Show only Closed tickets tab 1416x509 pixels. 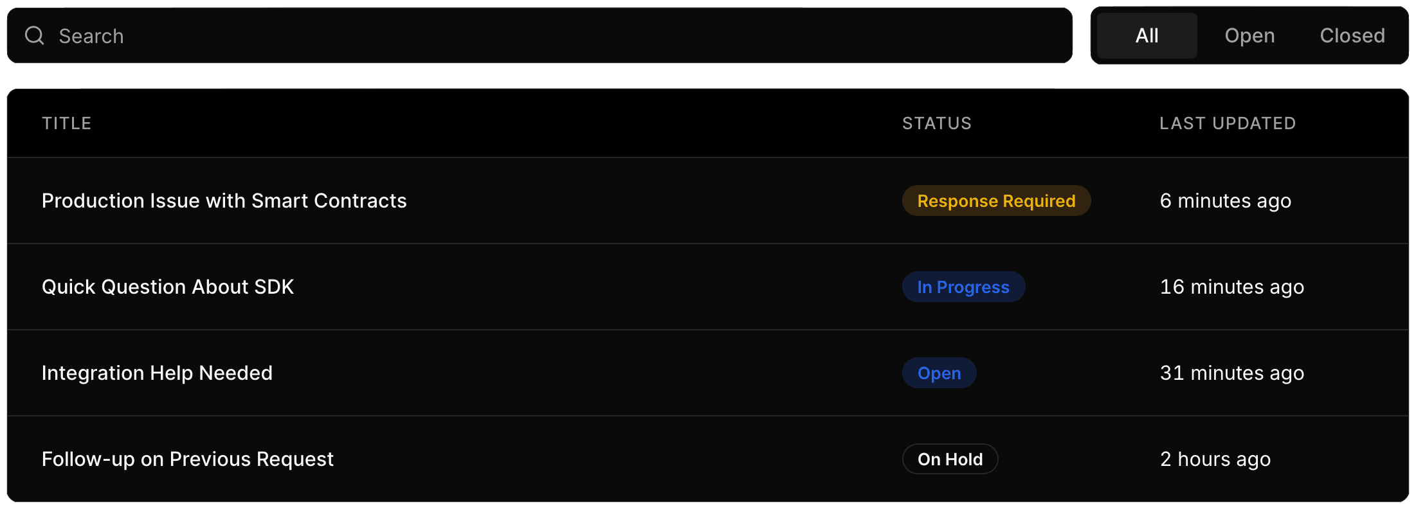[1352, 36]
